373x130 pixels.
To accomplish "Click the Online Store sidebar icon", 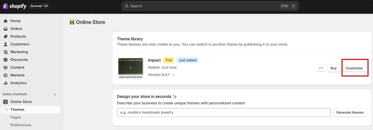I will 6,102.
